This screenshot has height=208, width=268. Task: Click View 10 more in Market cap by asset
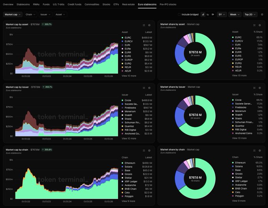[129, 76]
